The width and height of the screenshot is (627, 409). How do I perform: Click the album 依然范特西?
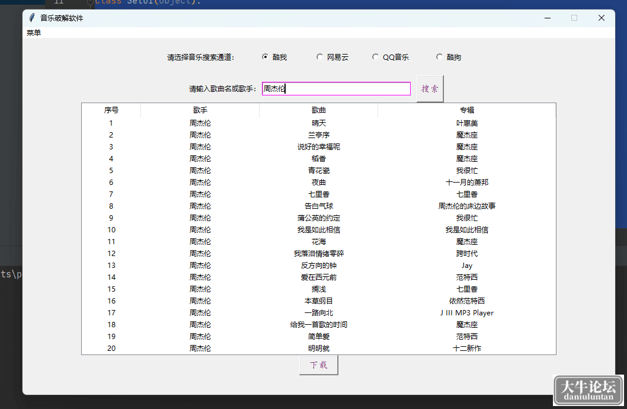[466, 301]
